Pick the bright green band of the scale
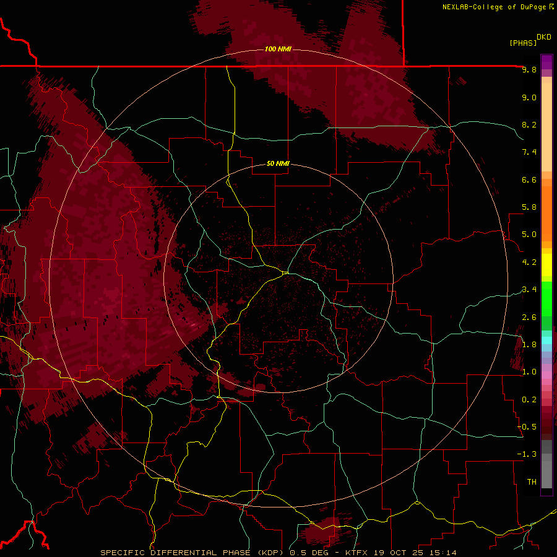 [546, 298]
